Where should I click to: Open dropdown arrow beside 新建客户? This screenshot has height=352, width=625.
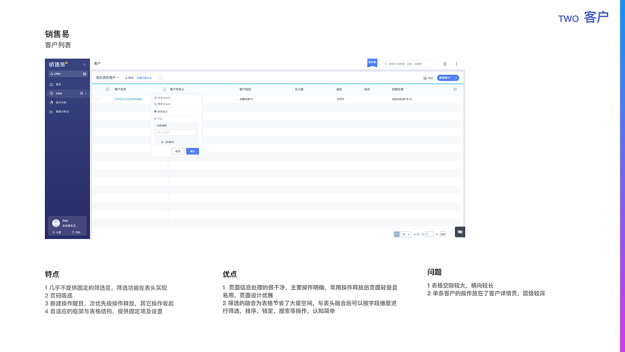point(456,78)
